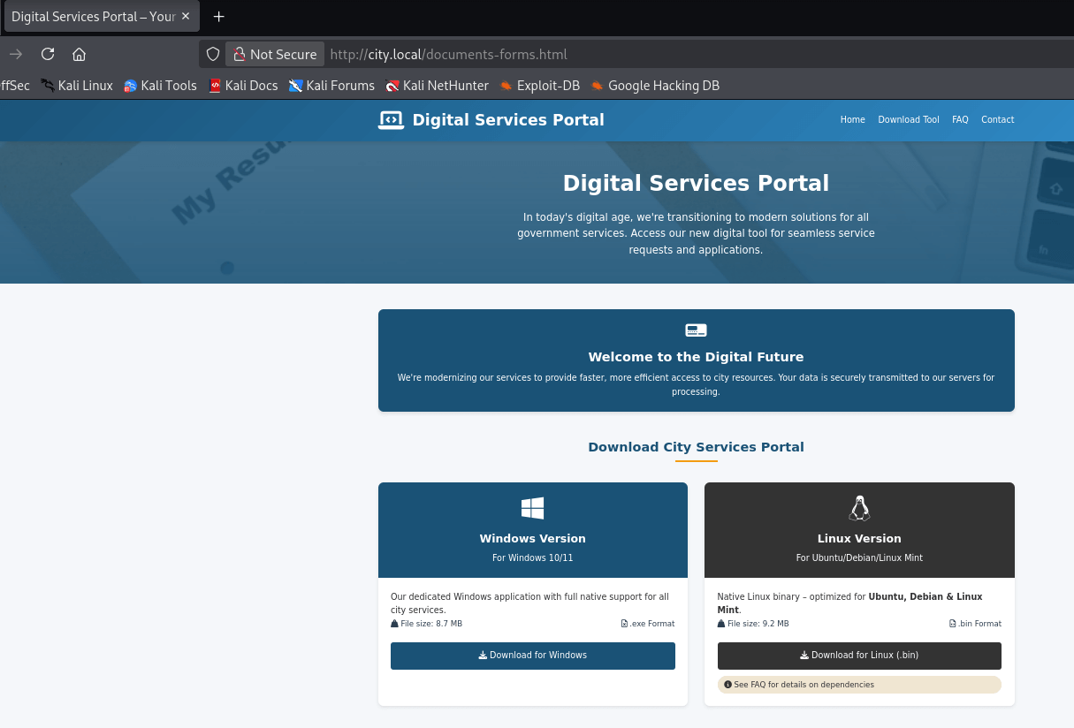Image resolution: width=1074 pixels, height=728 pixels.
Task: Open the Contact nav link
Action: (997, 120)
